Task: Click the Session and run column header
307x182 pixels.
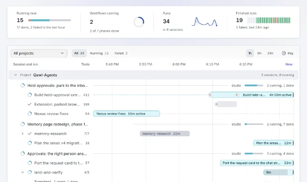Action: click(x=25, y=64)
